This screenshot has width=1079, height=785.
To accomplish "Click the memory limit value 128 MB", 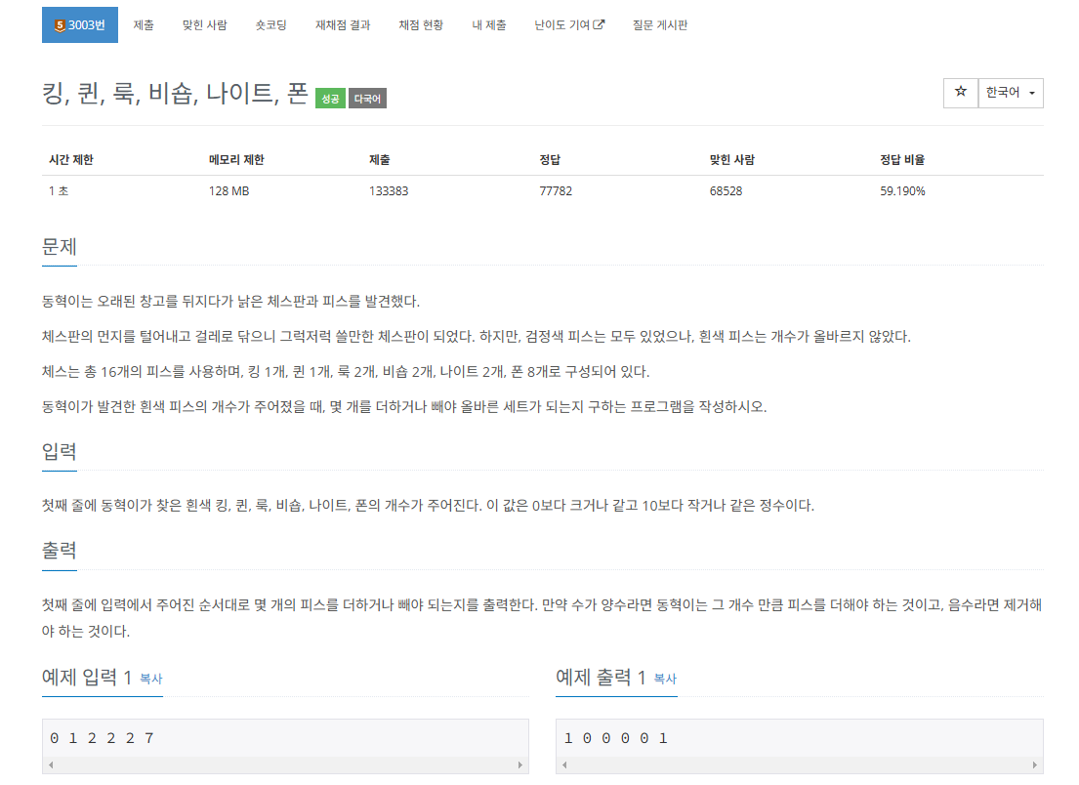I will point(229,190).
